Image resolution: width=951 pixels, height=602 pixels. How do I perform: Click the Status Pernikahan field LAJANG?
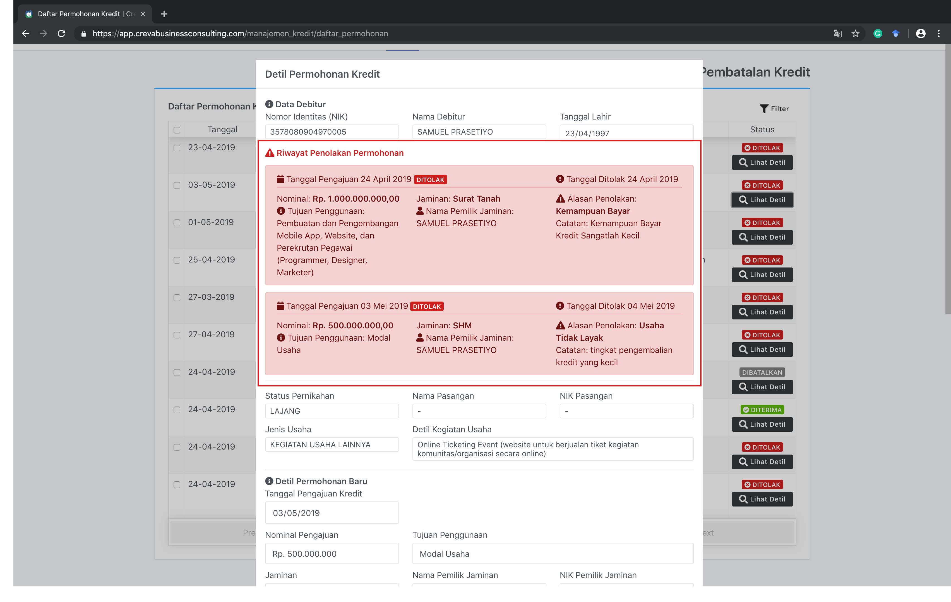click(x=332, y=411)
